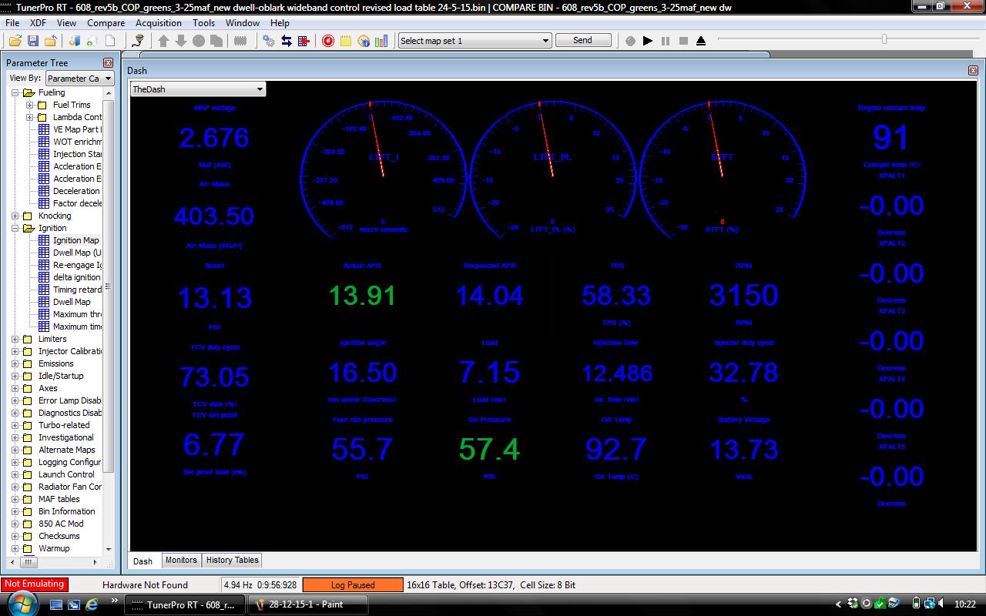This screenshot has width=986, height=616.
Task: Click the upward arrow upload toolbar icon
Action: click(x=163, y=41)
